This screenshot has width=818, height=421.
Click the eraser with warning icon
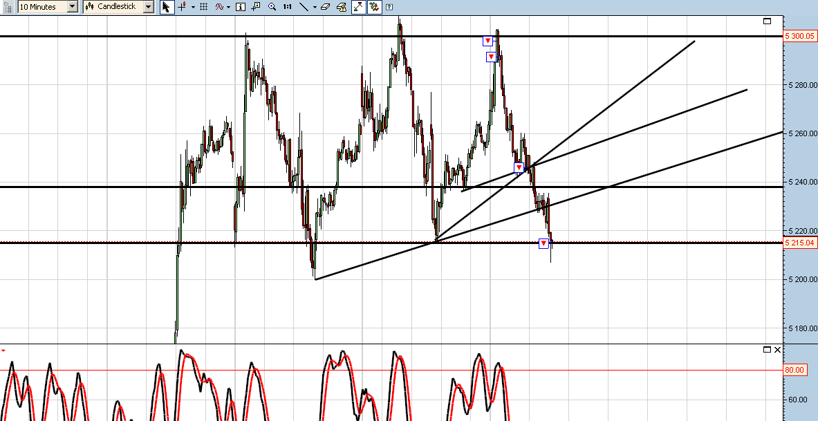click(342, 7)
